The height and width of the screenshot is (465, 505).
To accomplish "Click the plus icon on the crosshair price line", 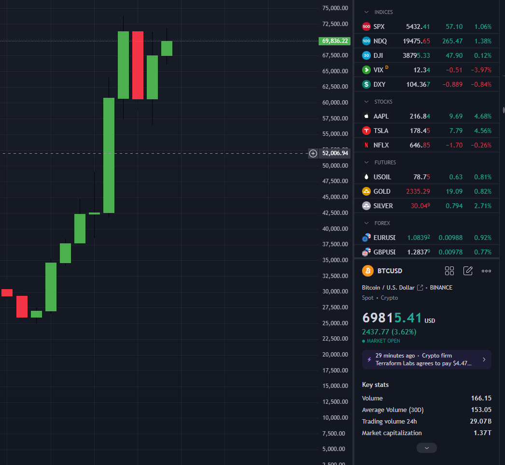I will 313,153.
